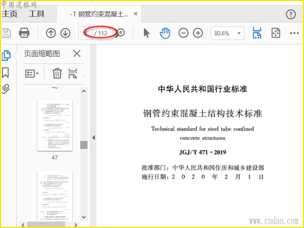Click the page layout icon beside trash

pos(73,73)
